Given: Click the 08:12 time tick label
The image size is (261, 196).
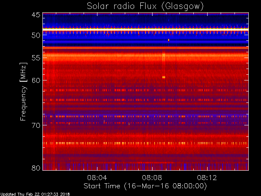Looking at the screenshot, I should [x=207, y=178].
